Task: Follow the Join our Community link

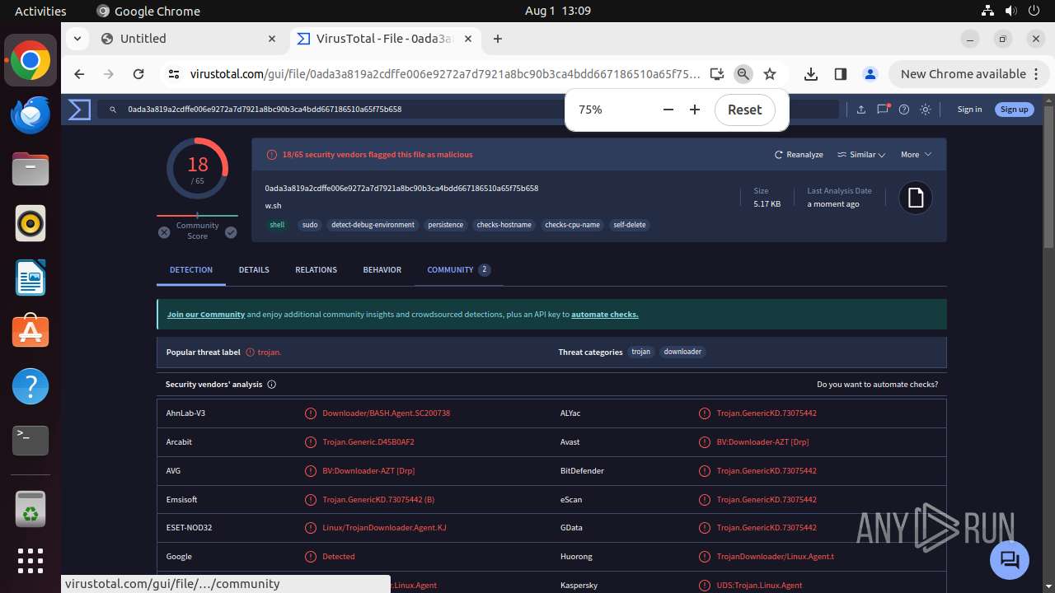Action: click(206, 315)
